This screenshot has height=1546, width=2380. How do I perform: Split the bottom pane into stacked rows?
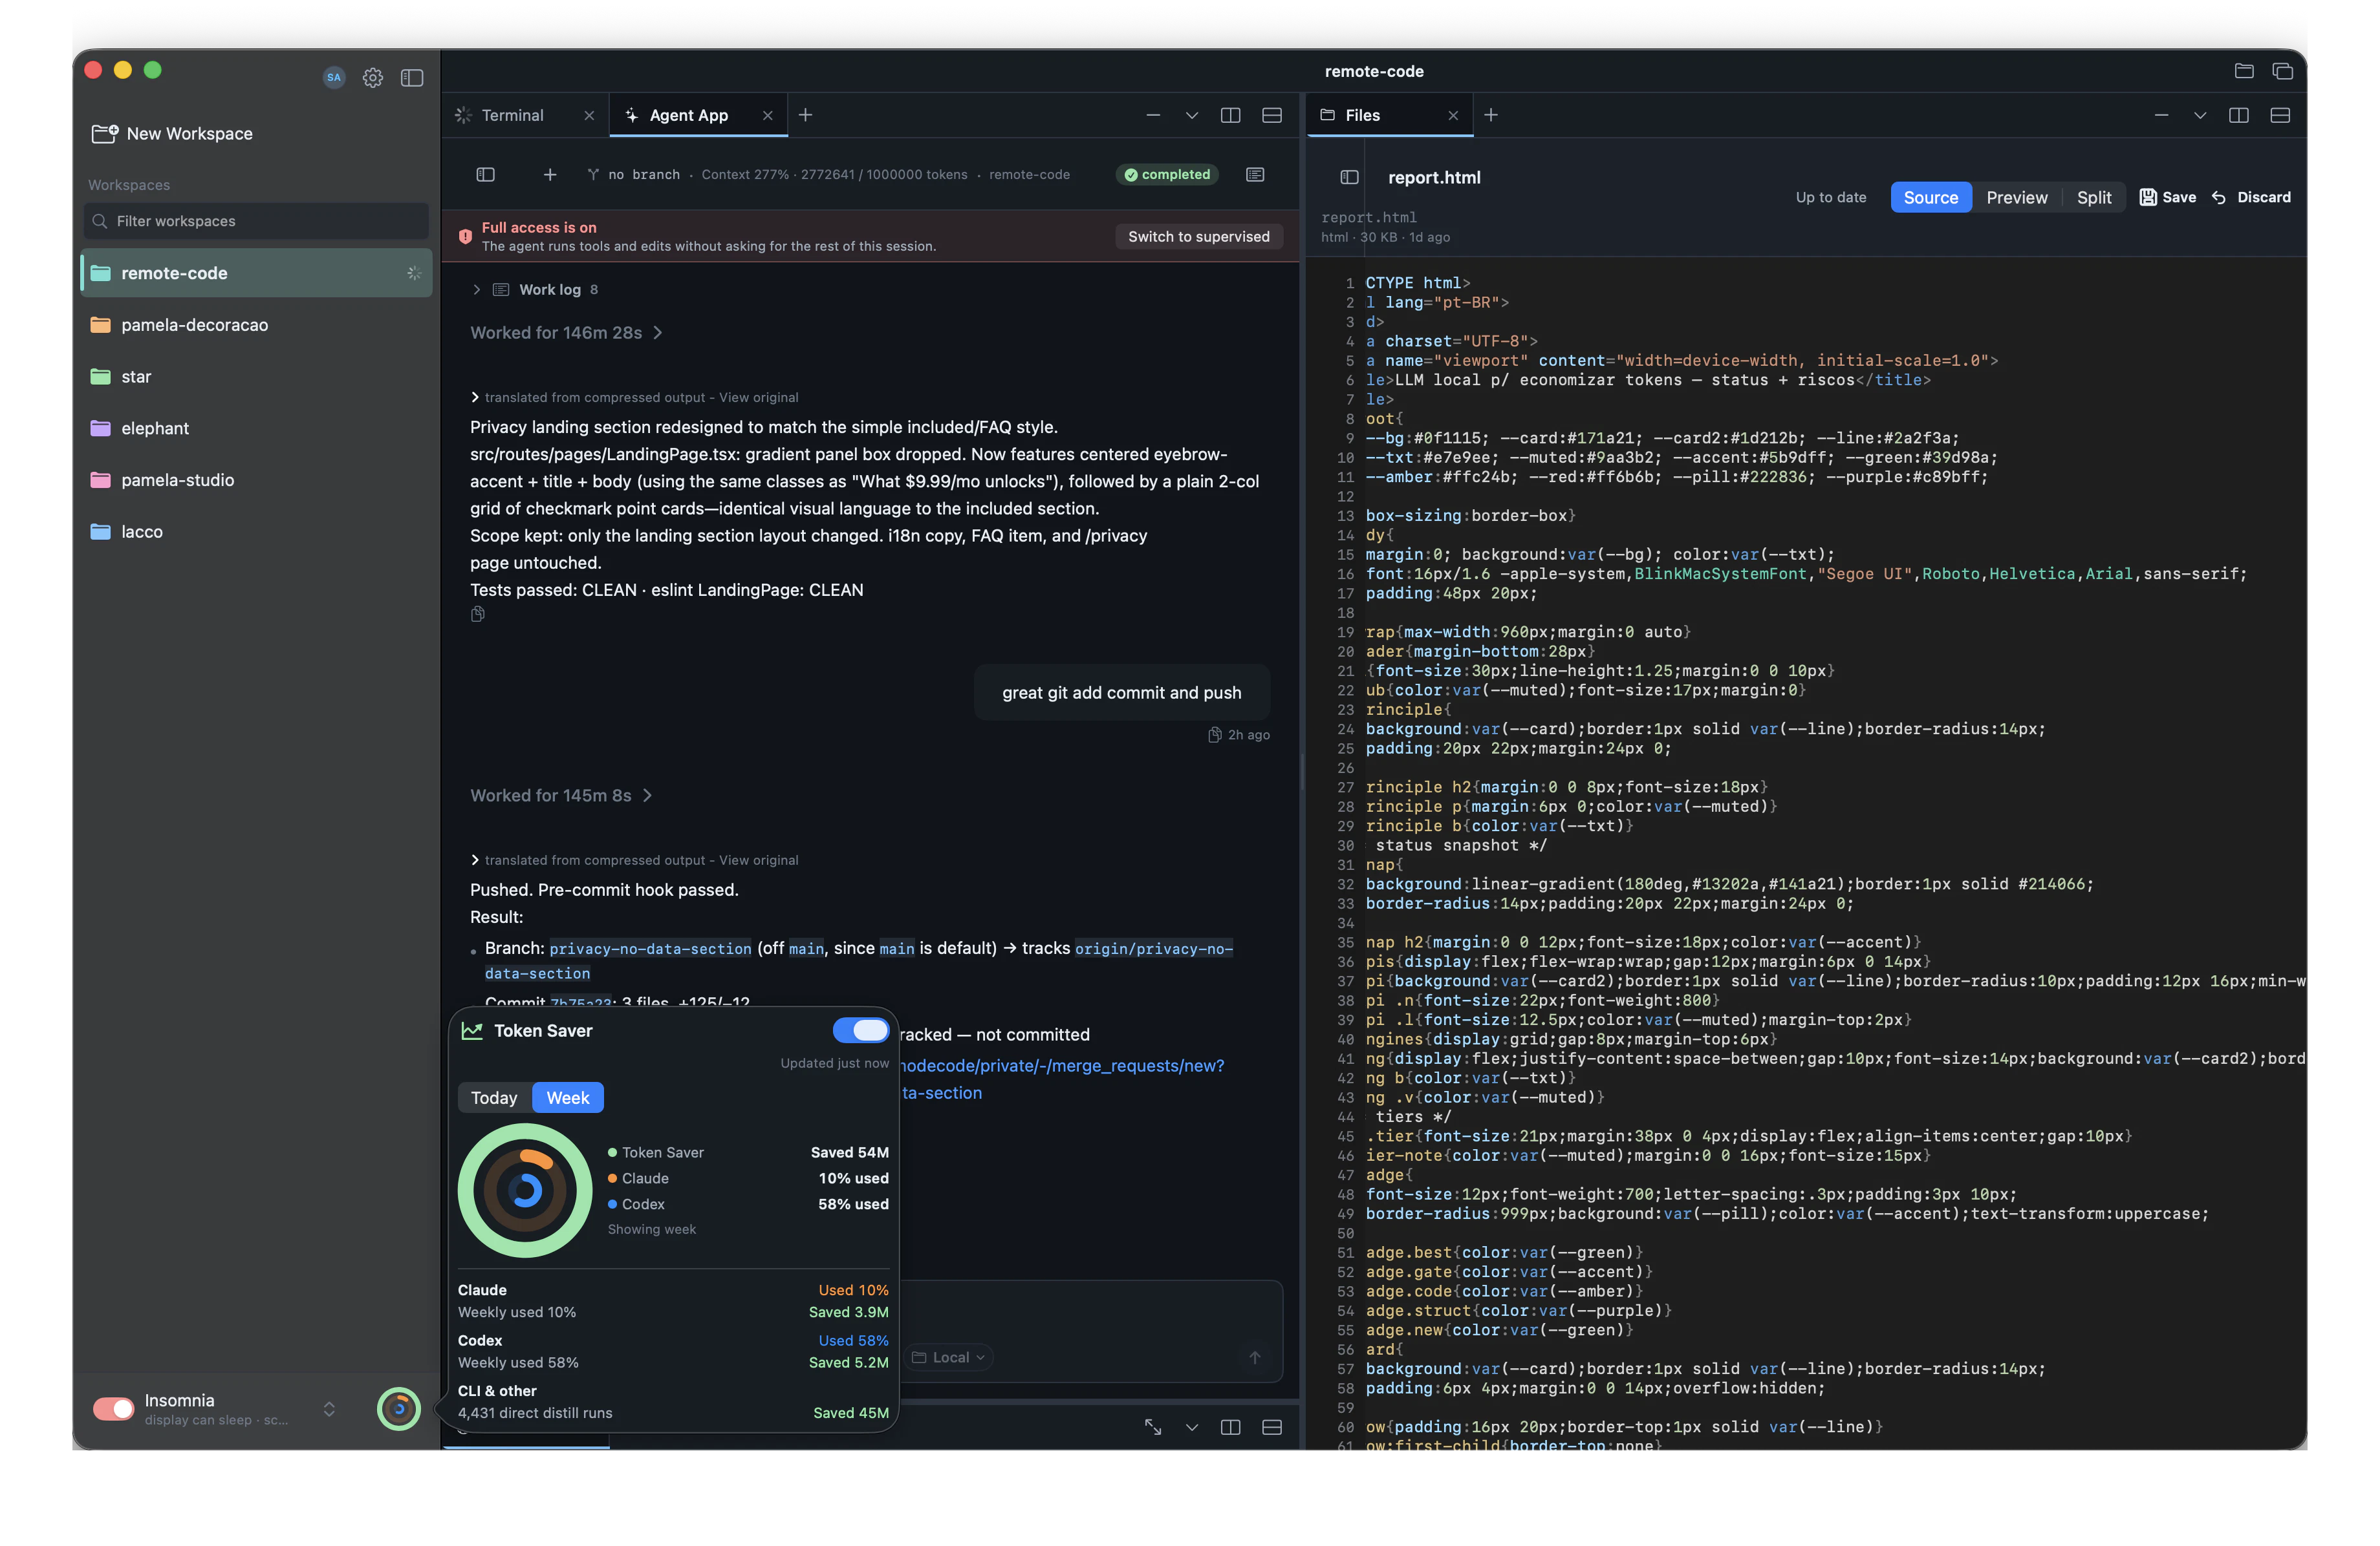pos(1272,1427)
